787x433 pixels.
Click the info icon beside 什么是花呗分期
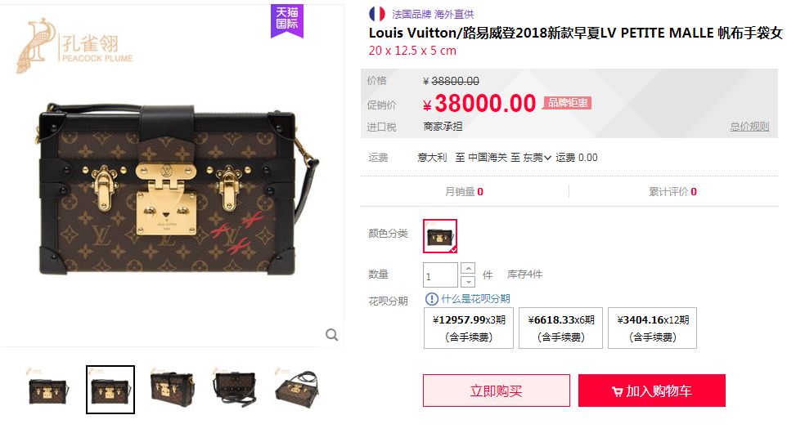(x=431, y=299)
